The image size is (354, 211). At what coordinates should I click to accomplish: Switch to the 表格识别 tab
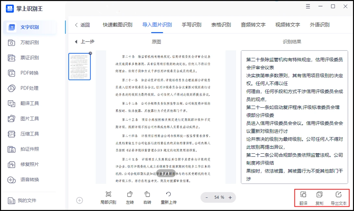click(222, 24)
